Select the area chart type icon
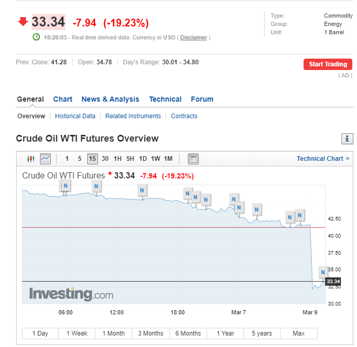The image size is (357, 347). tap(46, 159)
